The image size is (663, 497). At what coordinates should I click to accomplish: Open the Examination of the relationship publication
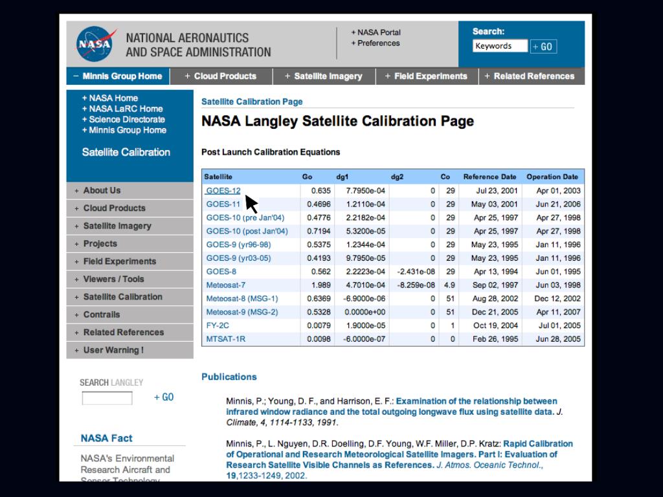392,406
